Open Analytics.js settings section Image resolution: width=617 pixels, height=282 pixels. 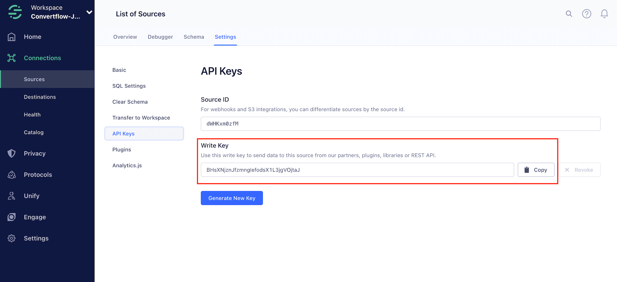click(x=127, y=166)
